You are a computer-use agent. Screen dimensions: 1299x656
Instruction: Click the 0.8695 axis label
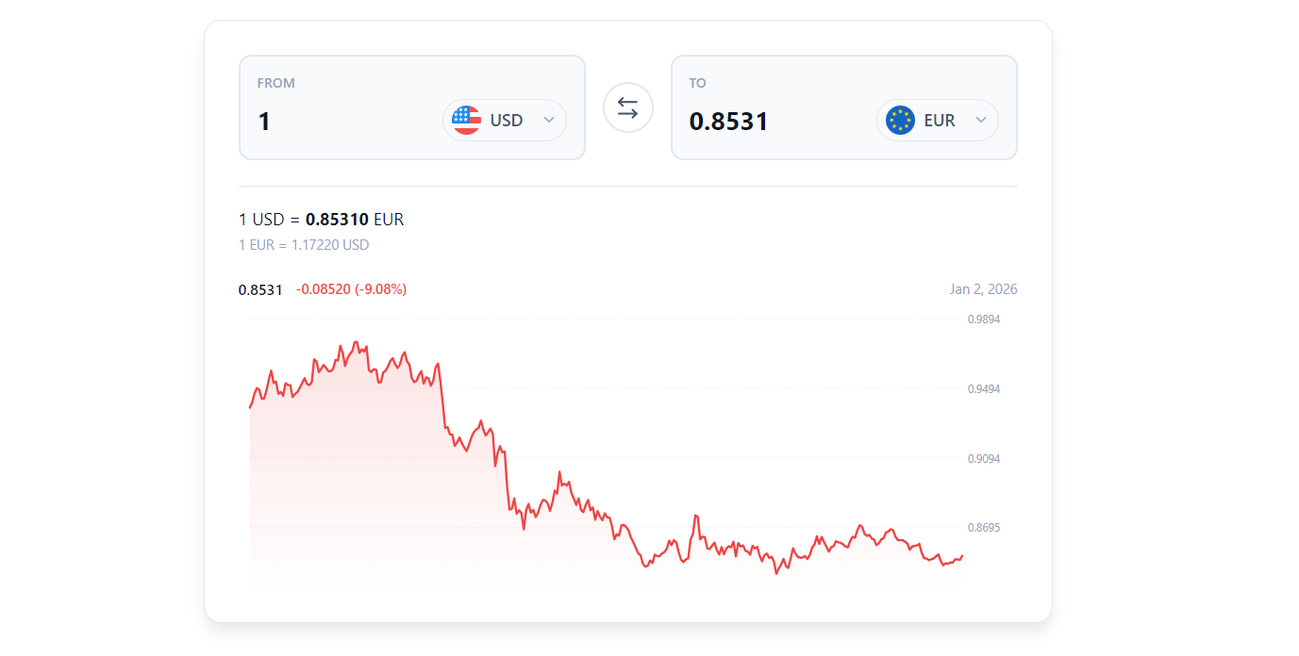pyautogui.click(x=984, y=528)
